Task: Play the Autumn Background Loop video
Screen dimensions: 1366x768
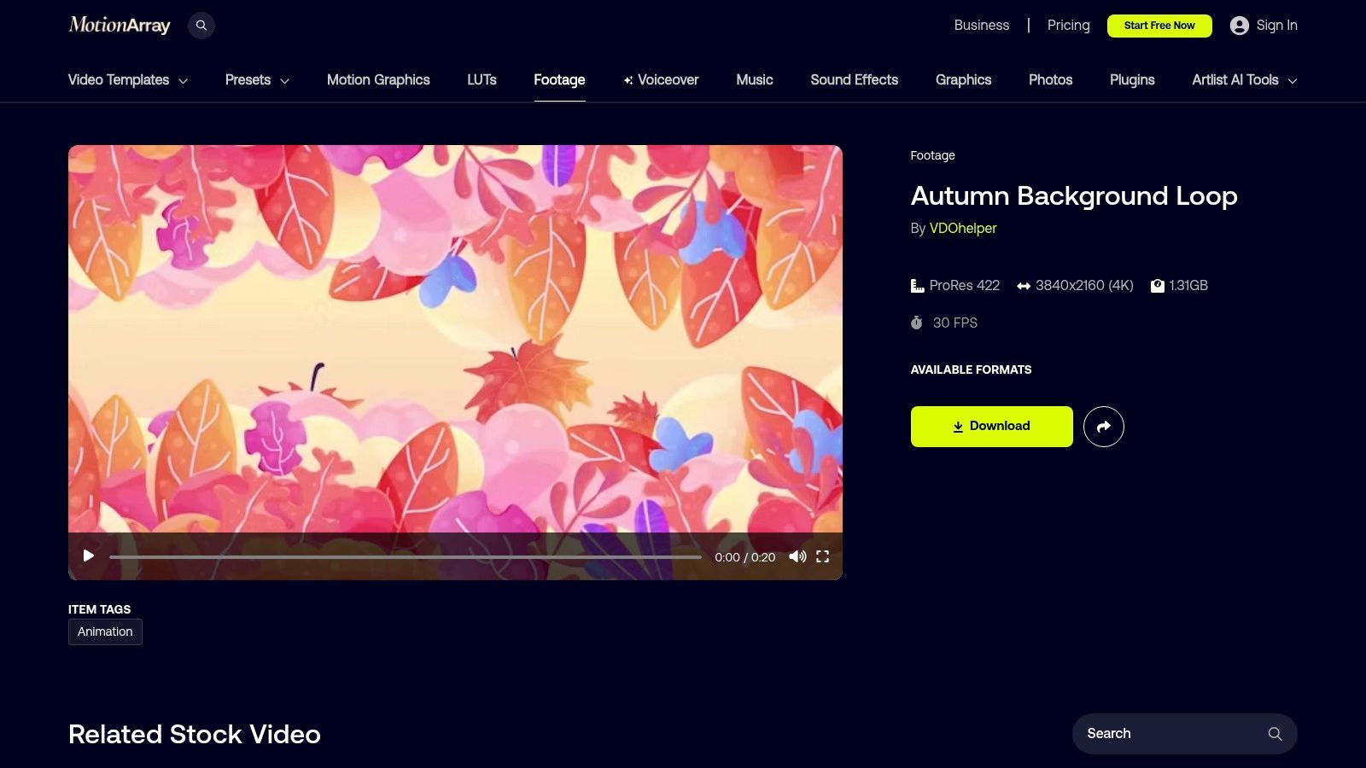Action: click(88, 556)
